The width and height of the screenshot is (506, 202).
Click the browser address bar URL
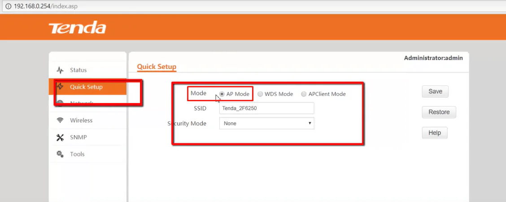(x=45, y=6)
